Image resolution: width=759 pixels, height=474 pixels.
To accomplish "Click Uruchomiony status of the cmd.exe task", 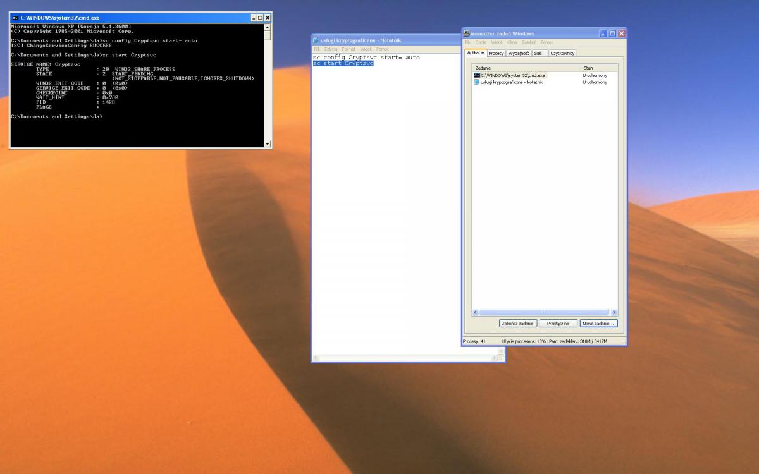I will (x=595, y=75).
